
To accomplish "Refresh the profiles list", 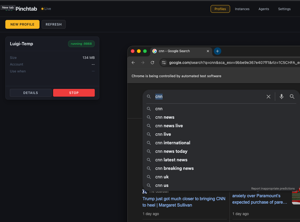I will 53,24.
